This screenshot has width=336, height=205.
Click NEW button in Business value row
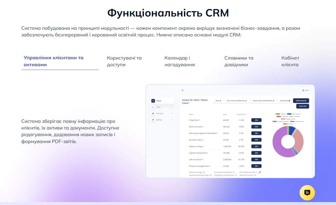[x=257, y=140]
